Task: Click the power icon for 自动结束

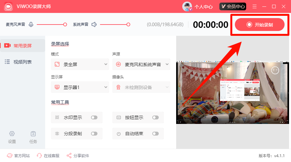Action: 119,134
